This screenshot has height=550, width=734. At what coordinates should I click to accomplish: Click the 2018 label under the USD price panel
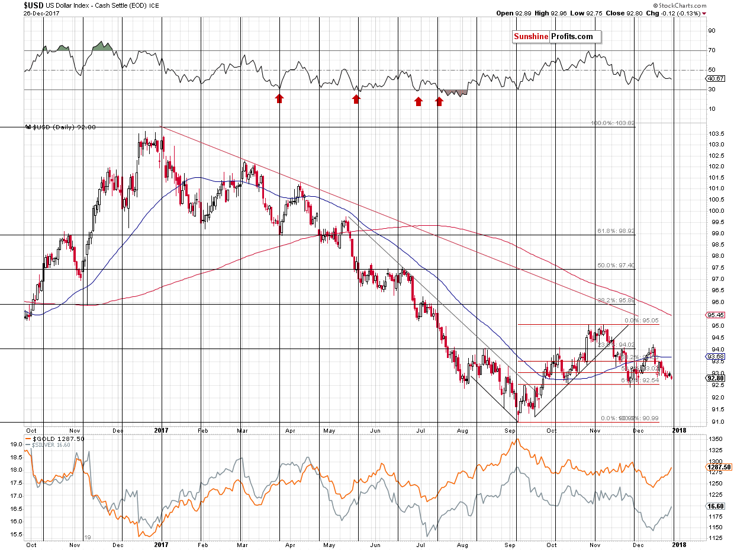tap(678, 430)
